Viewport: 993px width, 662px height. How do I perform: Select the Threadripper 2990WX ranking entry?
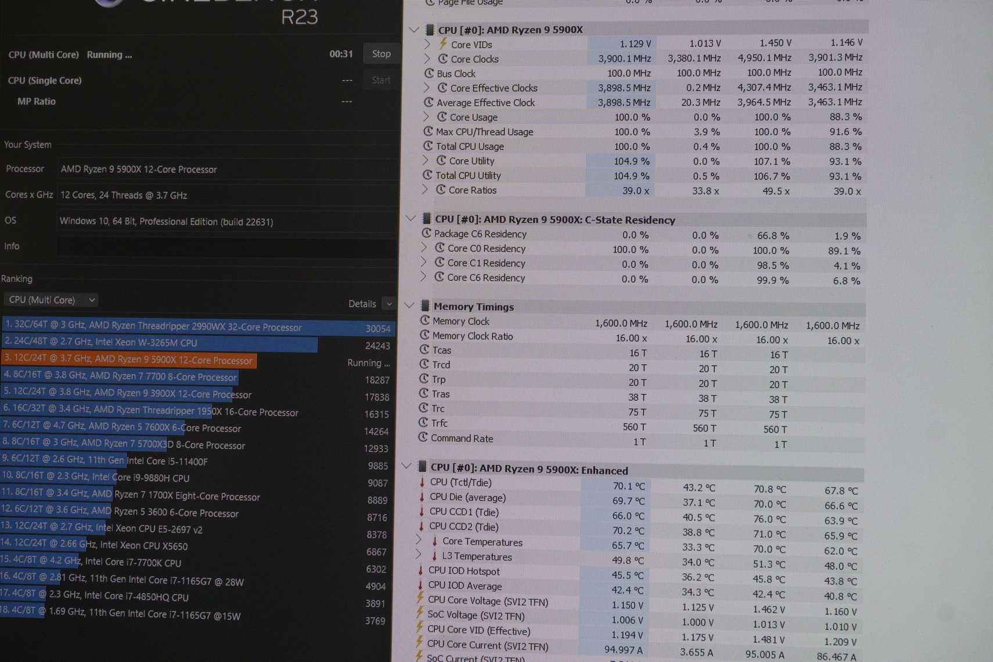[x=197, y=328]
